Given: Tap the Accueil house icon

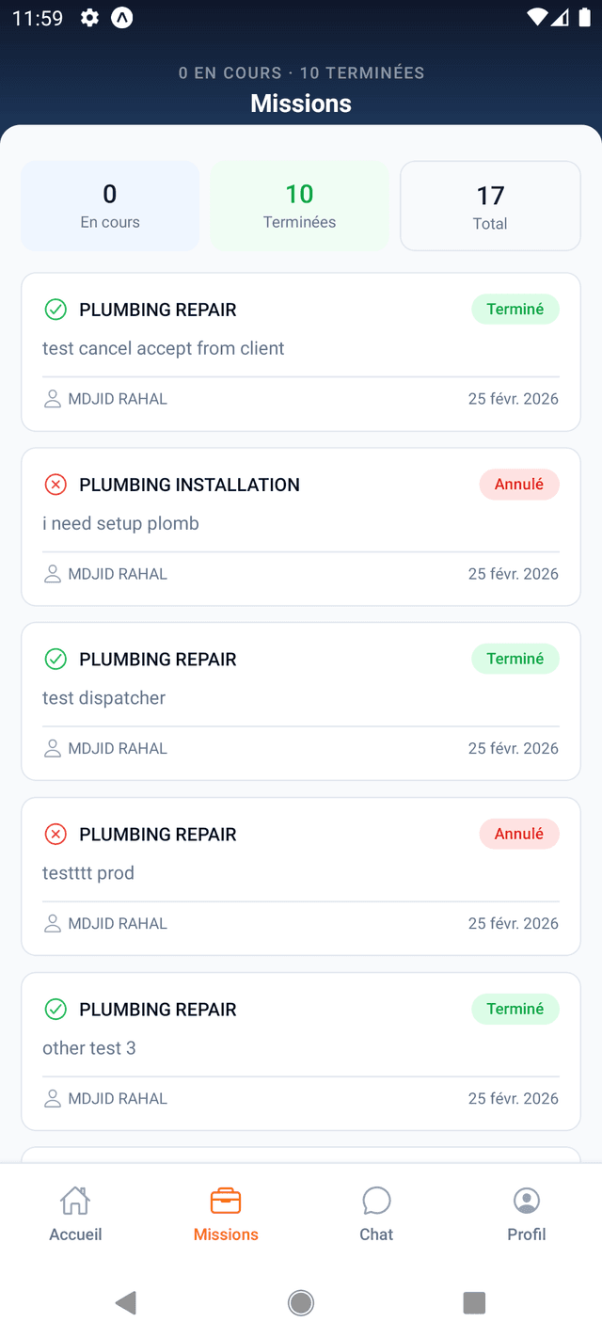Looking at the screenshot, I should [x=75, y=1201].
